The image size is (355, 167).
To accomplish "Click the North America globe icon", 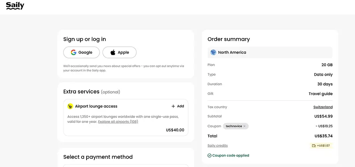I will 213,52.
